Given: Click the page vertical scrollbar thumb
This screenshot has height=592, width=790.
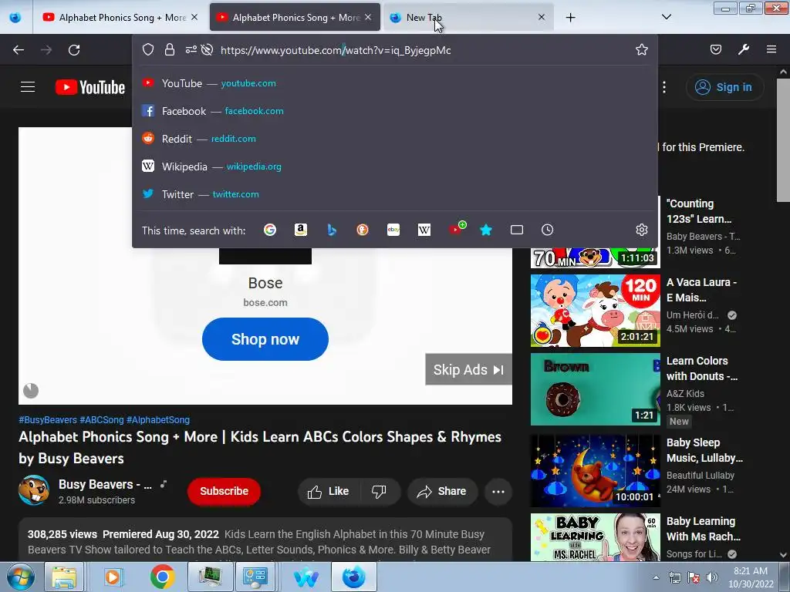Looking at the screenshot, I should pyautogui.click(x=784, y=140).
